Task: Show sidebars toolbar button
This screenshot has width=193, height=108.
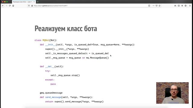Action: 179,6
